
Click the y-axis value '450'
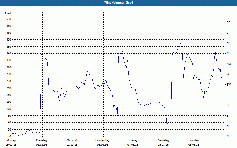(9, 33)
